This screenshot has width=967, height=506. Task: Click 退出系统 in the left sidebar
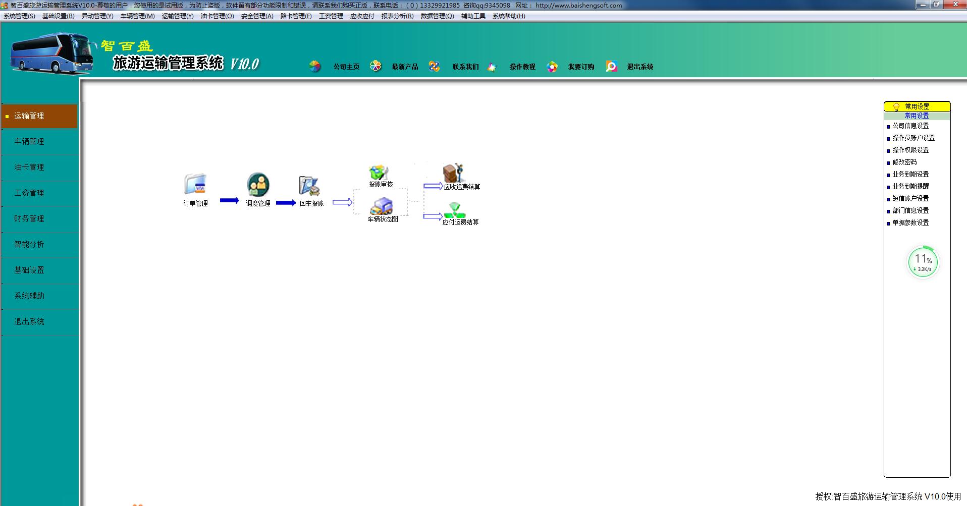(39, 322)
